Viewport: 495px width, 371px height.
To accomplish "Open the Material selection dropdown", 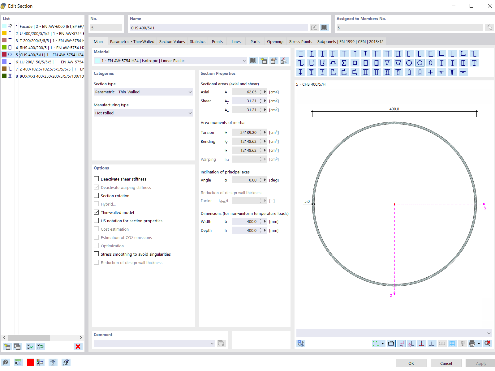I will coord(244,61).
